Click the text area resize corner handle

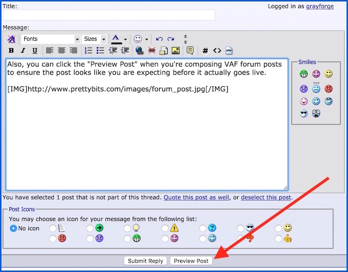point(285,188)
